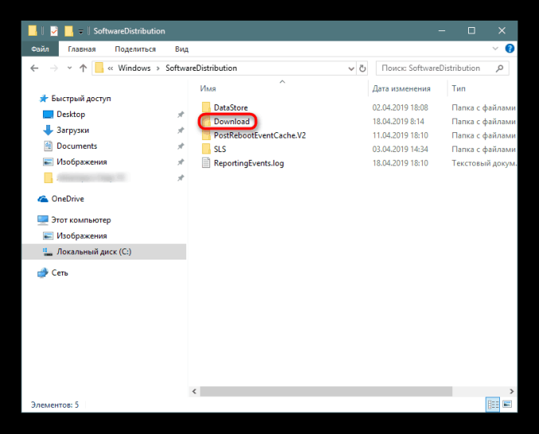This screenshot has width=539, height=434.
Task: Refresh the SoftwareDistribution folder
Action: 362,68
